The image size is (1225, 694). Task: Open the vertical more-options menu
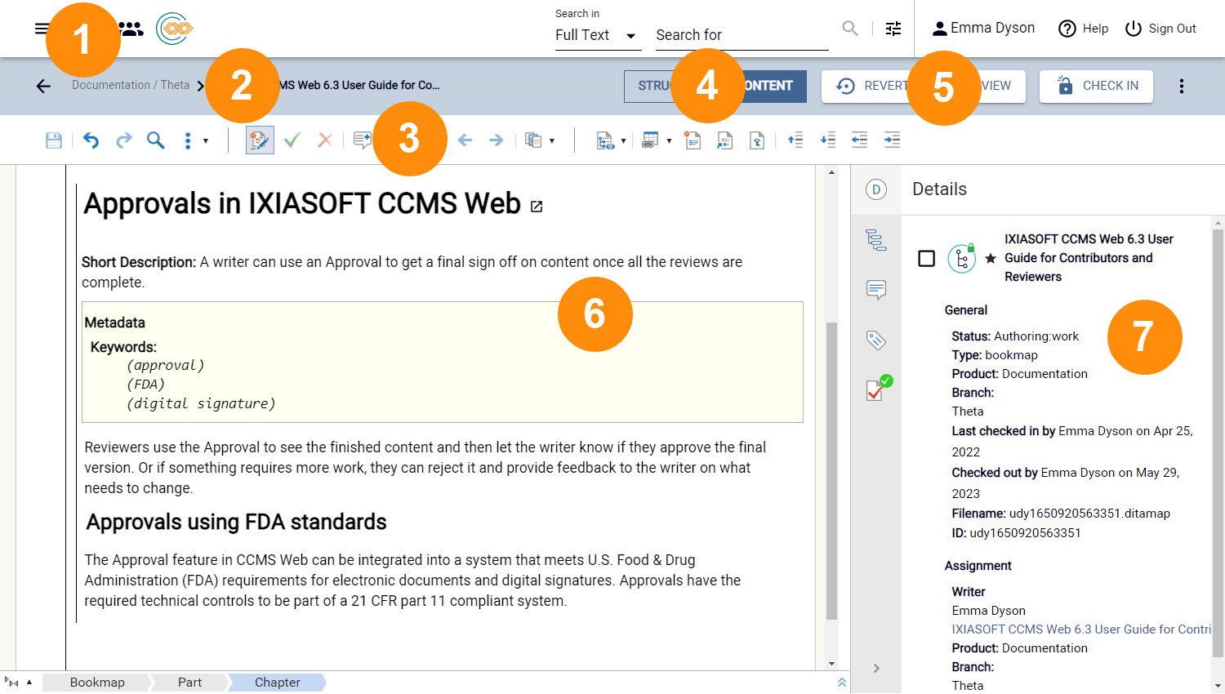pos(1181,86)
